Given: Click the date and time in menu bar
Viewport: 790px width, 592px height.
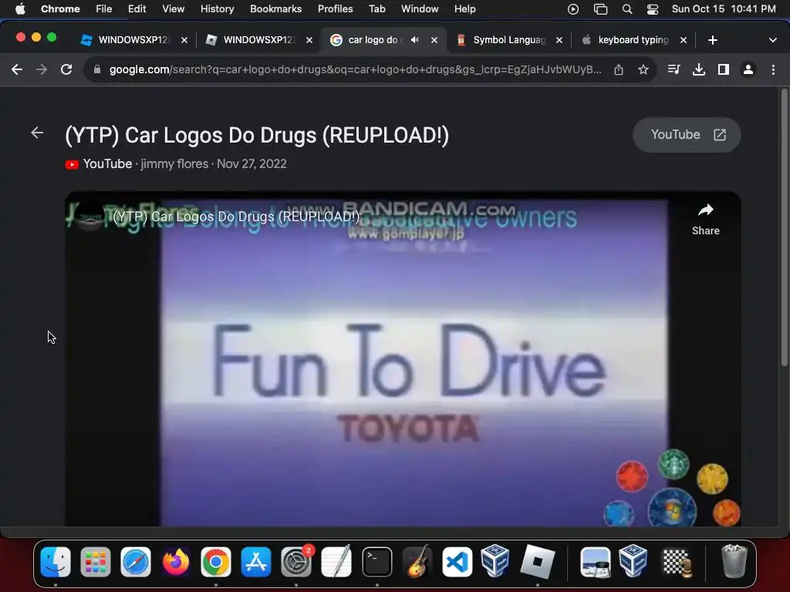Looking at the screenshot, I should pyautogui.click(x=724, y=8).
